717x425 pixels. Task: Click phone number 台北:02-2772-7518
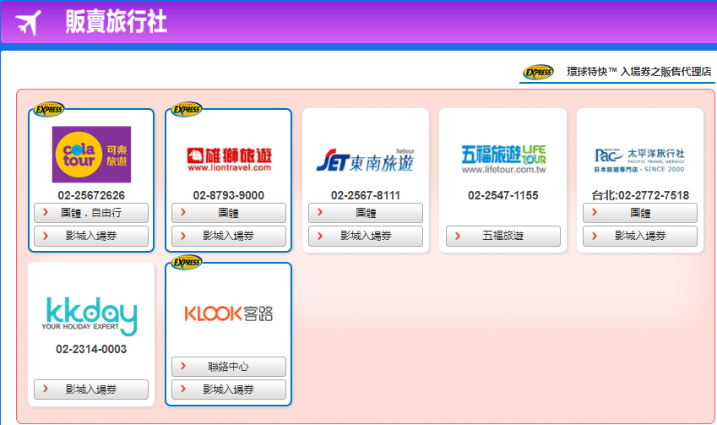tap(639, 195)
